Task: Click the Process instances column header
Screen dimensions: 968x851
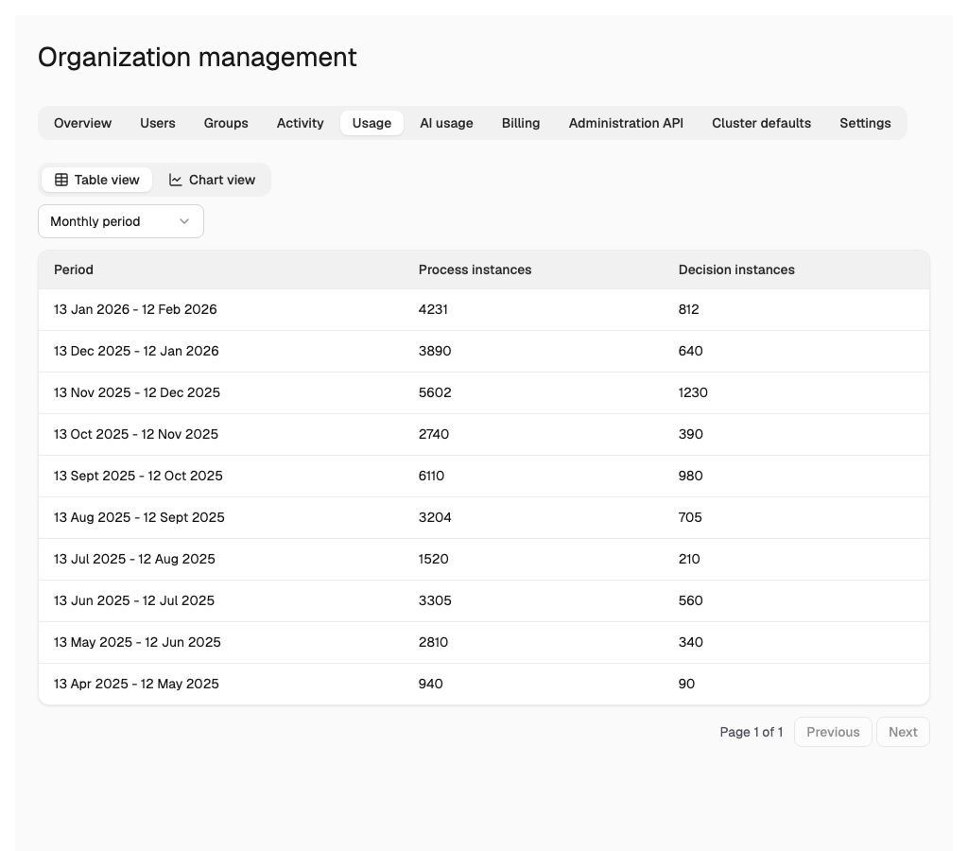Action: 475,269
